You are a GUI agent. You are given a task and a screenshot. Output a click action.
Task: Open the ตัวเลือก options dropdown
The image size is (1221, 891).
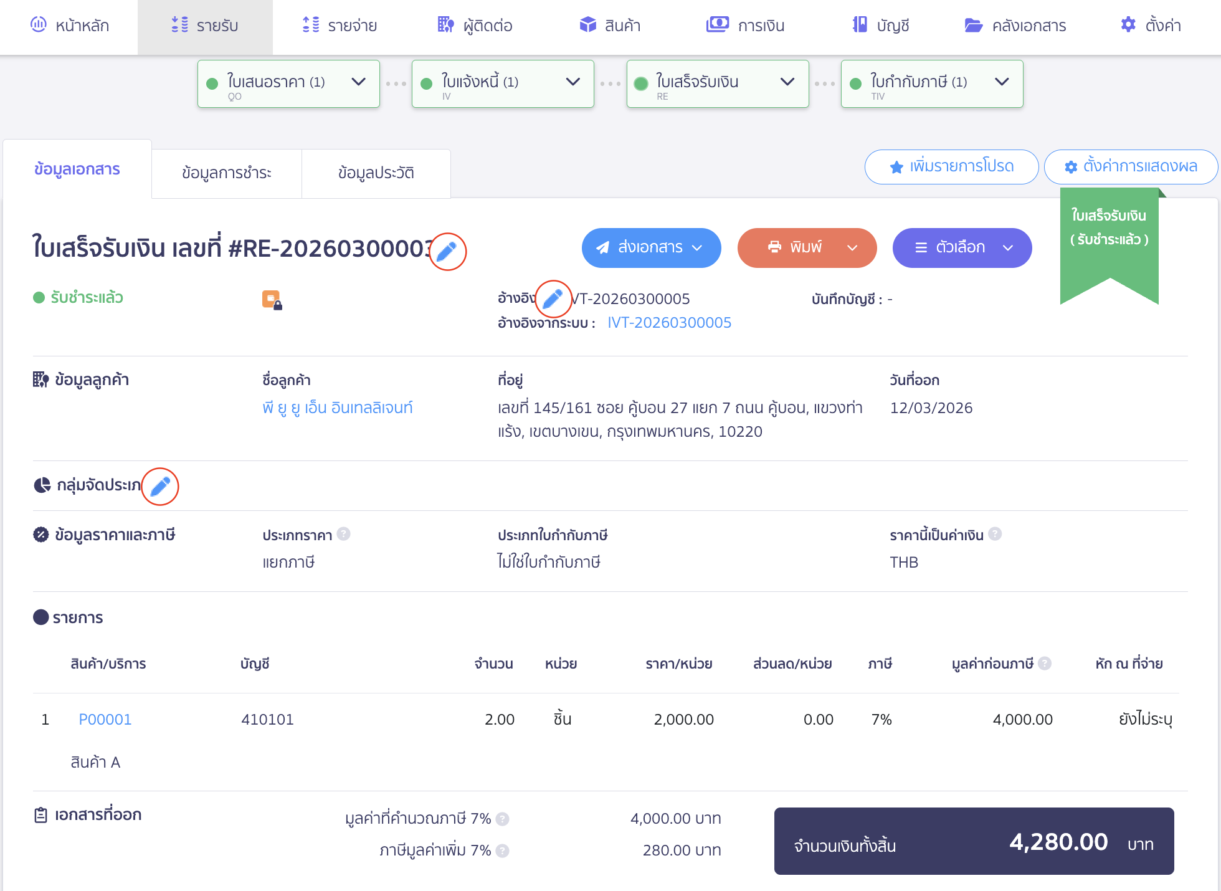(962, 247)
